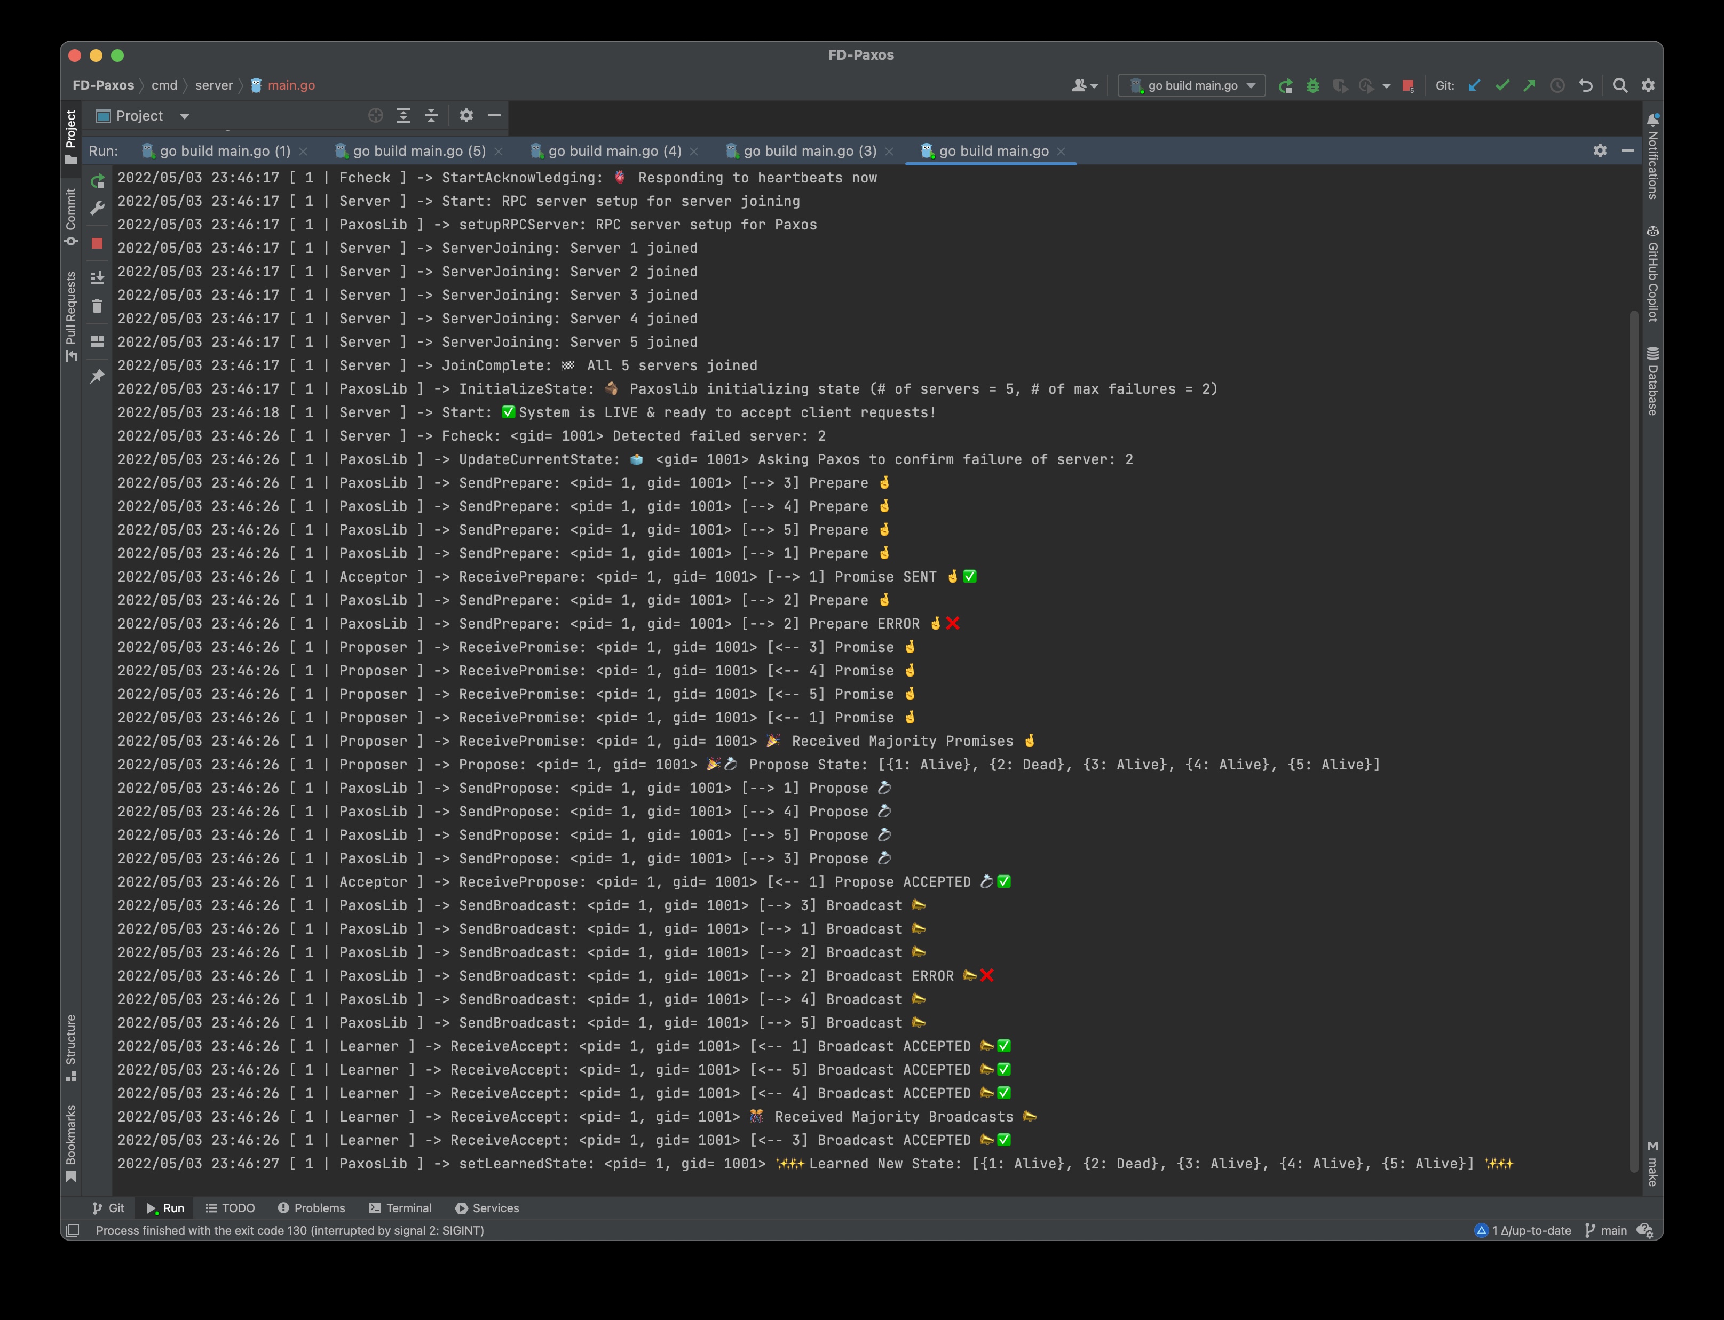Click the server breadcrumb
This screenshot has width=1724, height=1320.
tap(213, 85)
